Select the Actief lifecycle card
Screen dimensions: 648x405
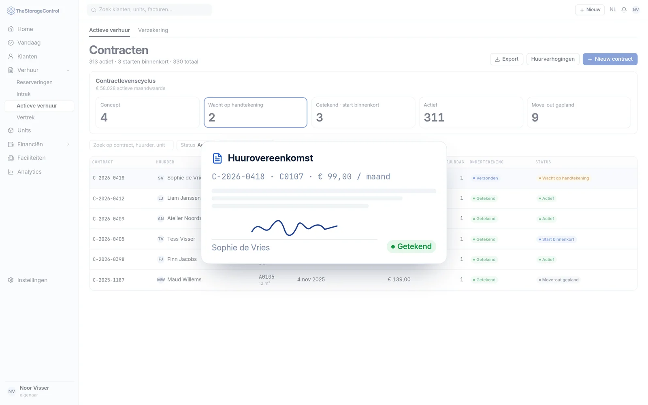pyautogui.click(x=471, y=113)
